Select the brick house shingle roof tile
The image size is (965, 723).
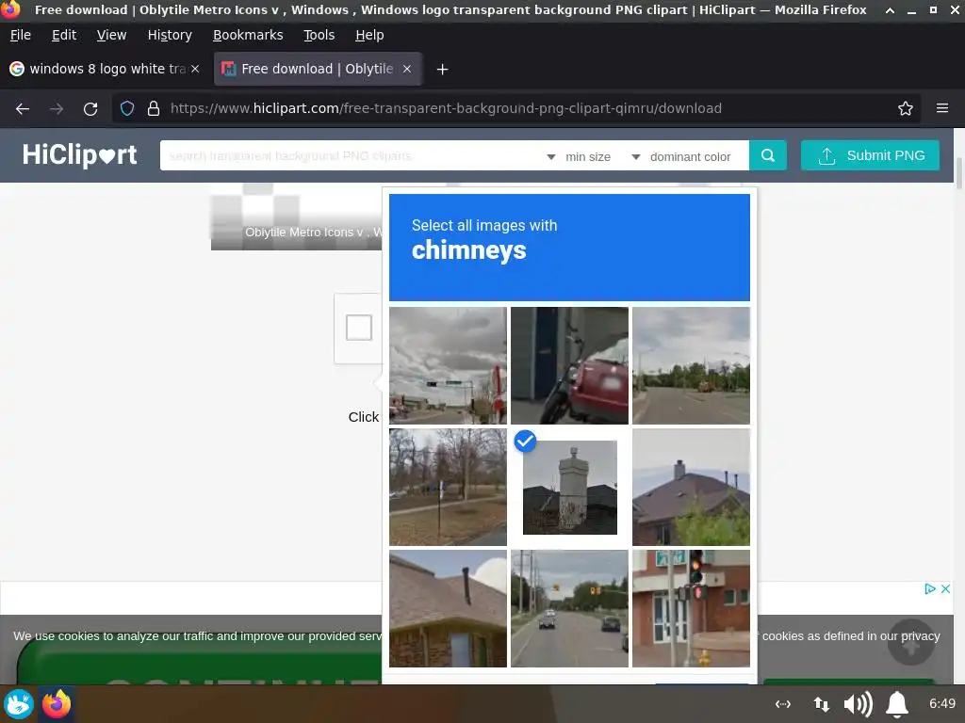448,609
